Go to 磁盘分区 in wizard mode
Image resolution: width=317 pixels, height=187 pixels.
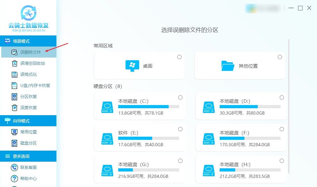(x=29, y=143)
